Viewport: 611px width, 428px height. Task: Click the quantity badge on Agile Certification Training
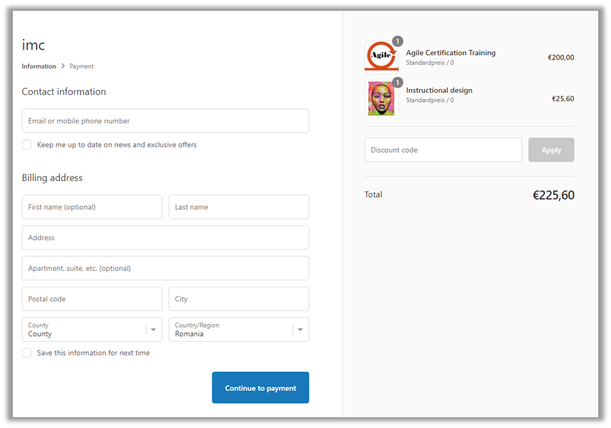click(397, 42)
